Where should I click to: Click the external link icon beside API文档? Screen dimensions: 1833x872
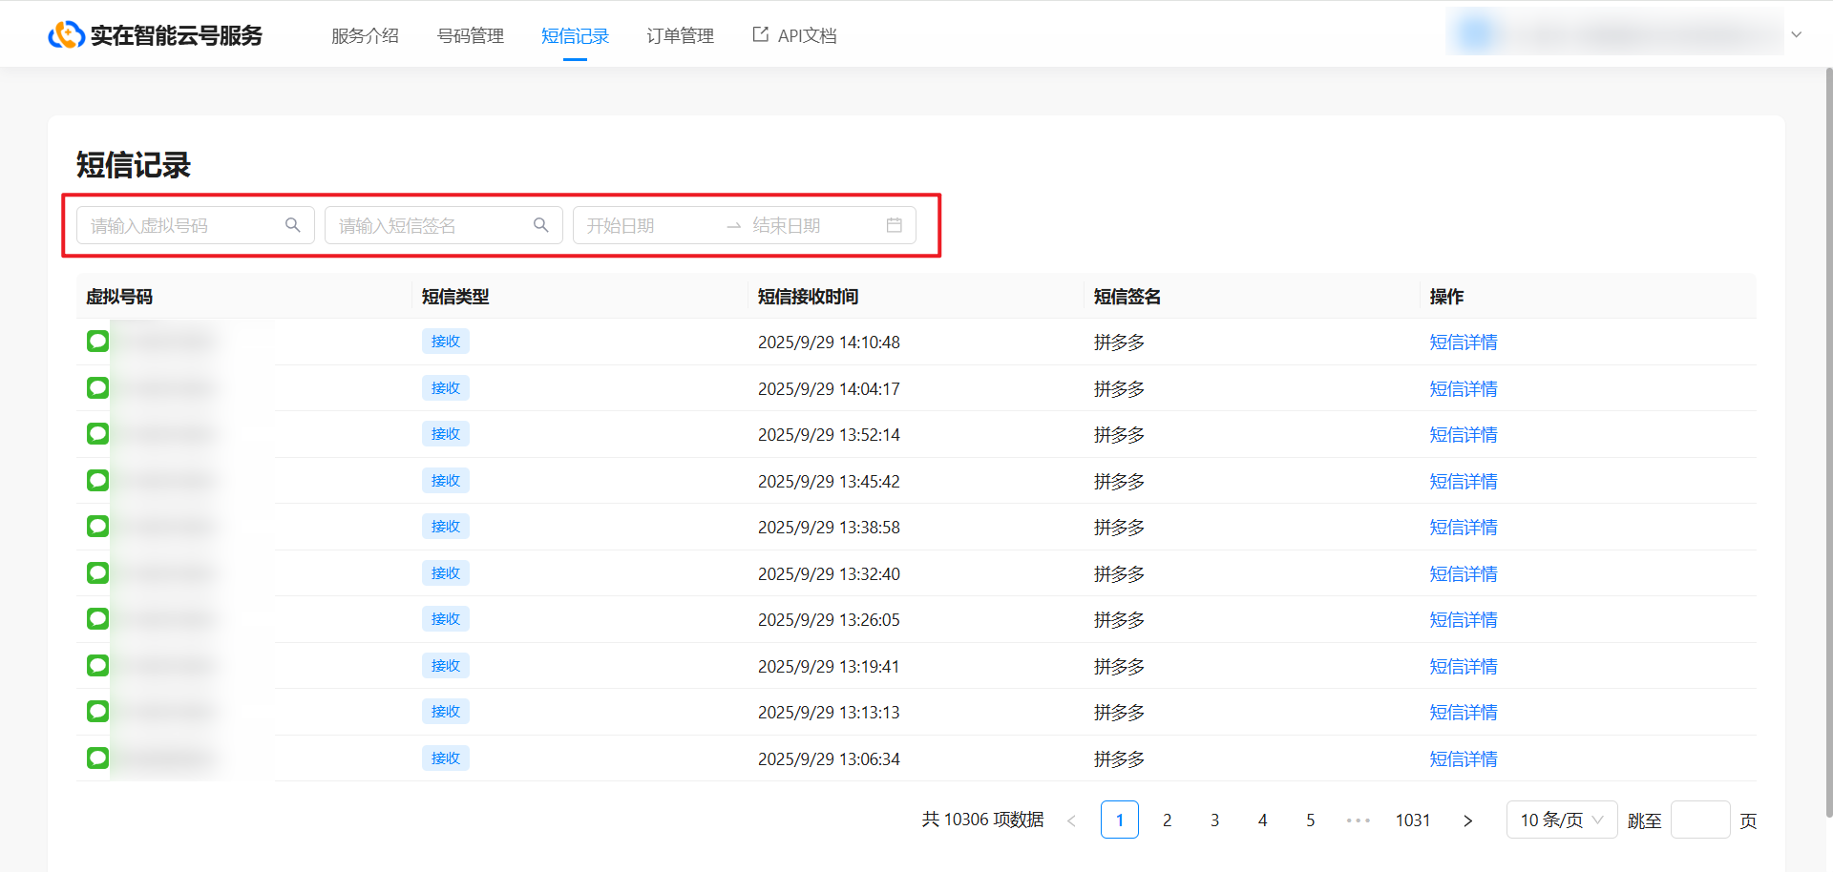[x=760, y=35]
